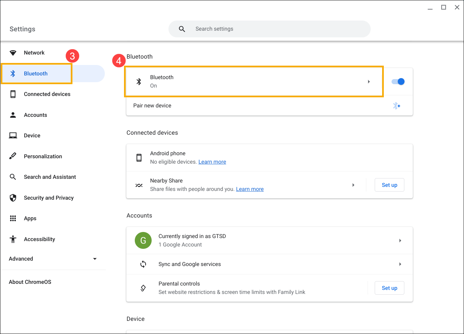
Task: Click the Apps grid icon in sidebar
Action: (x=13, y=219)
